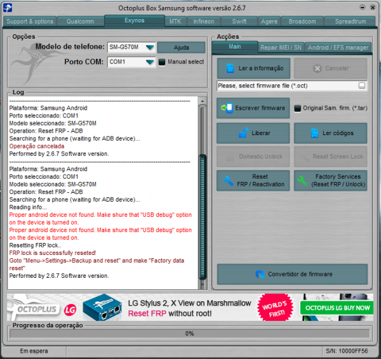The image size is (381, 359).
Task: Open the MTK tab
Action: (x=175, y=22)
